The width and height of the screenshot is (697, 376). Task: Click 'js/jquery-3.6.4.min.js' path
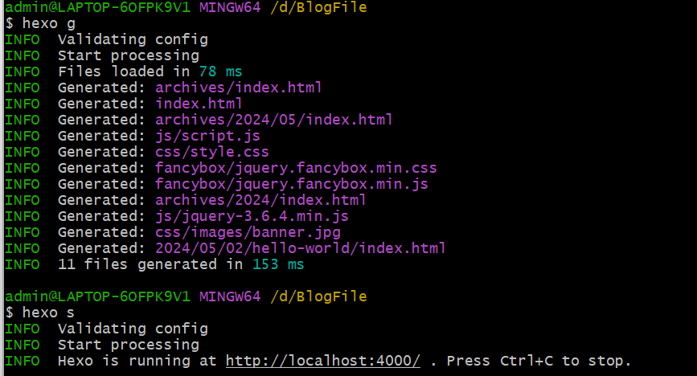[x=252, y=216]
